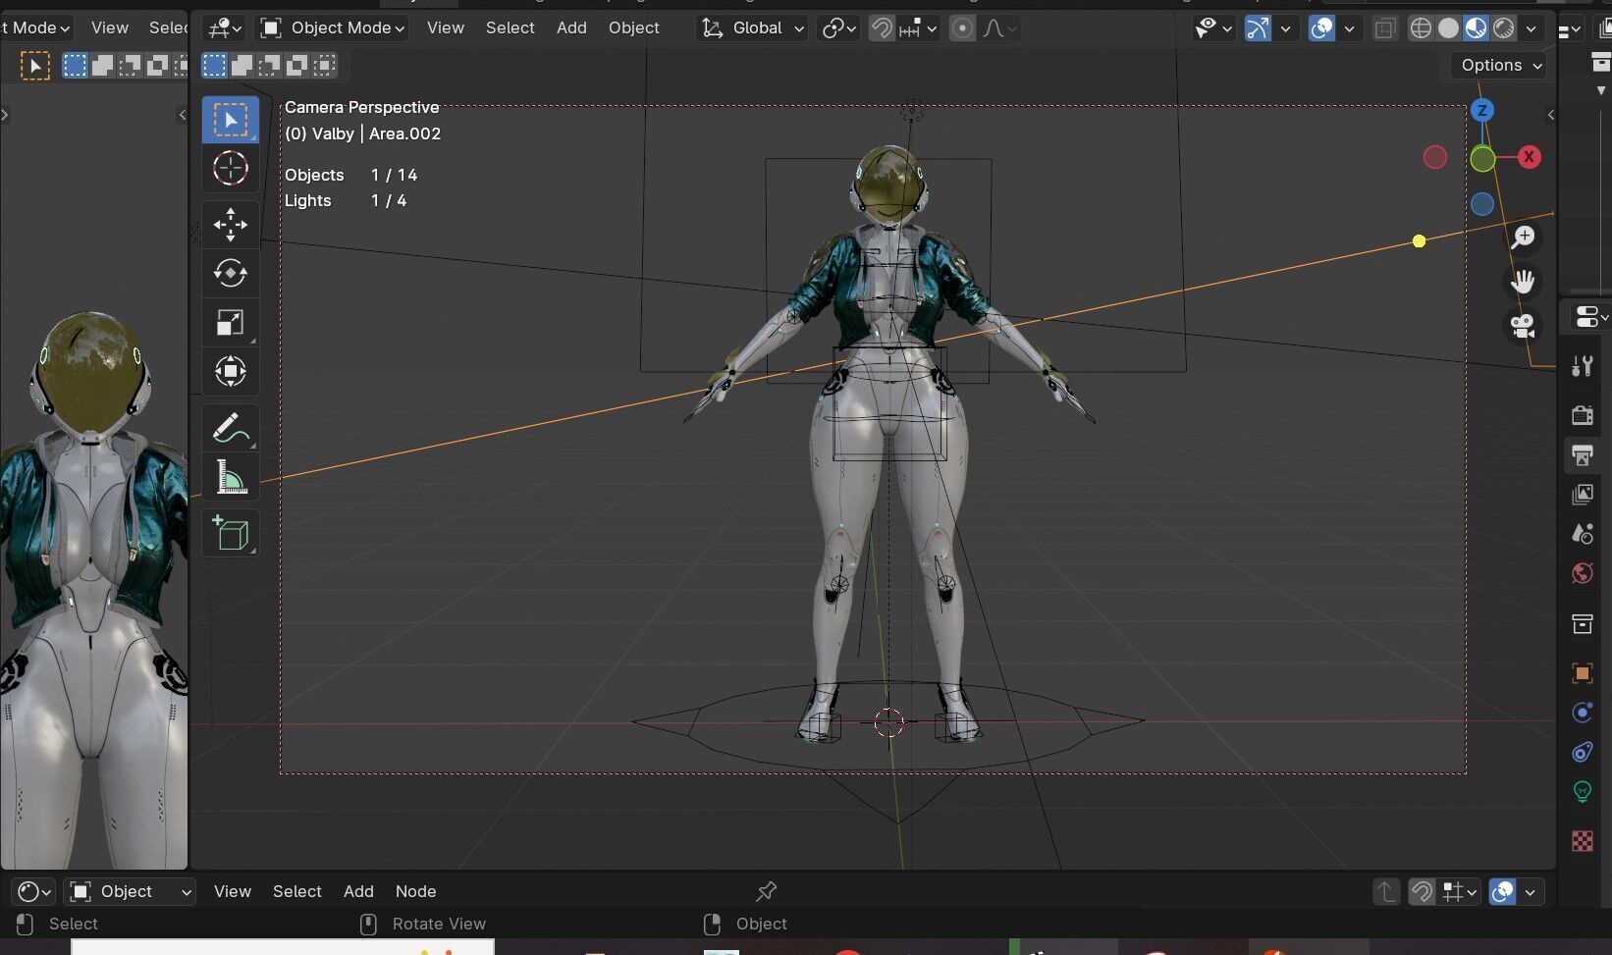Expand the snapping options dropdown
Viewport: 1612px width, 955px height.
point(918,28)
